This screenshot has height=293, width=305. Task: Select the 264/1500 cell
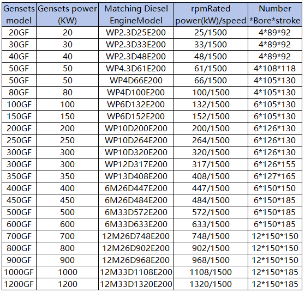point(211,141)
